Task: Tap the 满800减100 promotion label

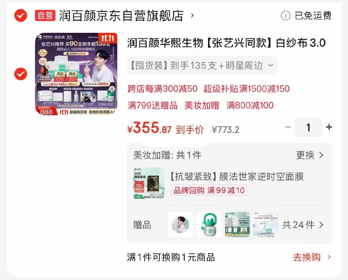Action: tap(250, 105)
